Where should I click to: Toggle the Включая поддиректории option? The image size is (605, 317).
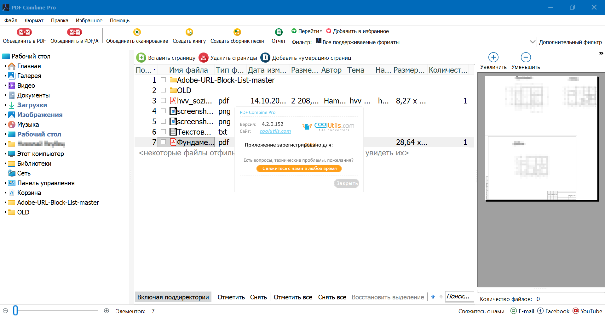173,297
